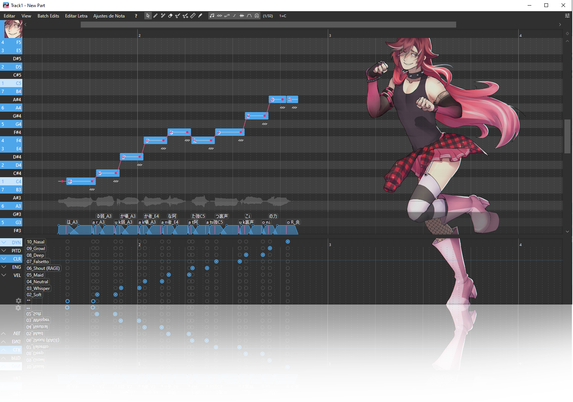Screen dimensions: 573x402
Task: Click the diamond icon above vertical scrollbar
Action: click(567, 33)
